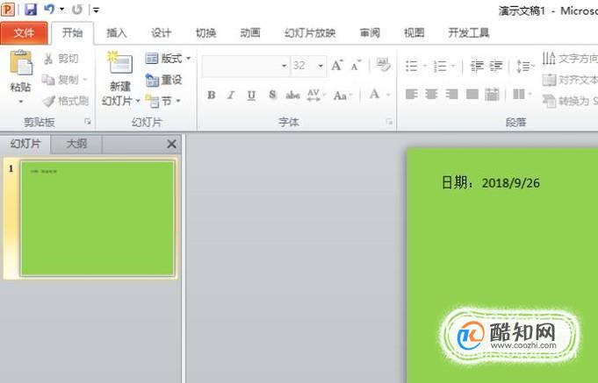The width and height of the screenshot is (598, 383).
Task: Click the 格式刷 format painter
Action: (x=65, y=101)
